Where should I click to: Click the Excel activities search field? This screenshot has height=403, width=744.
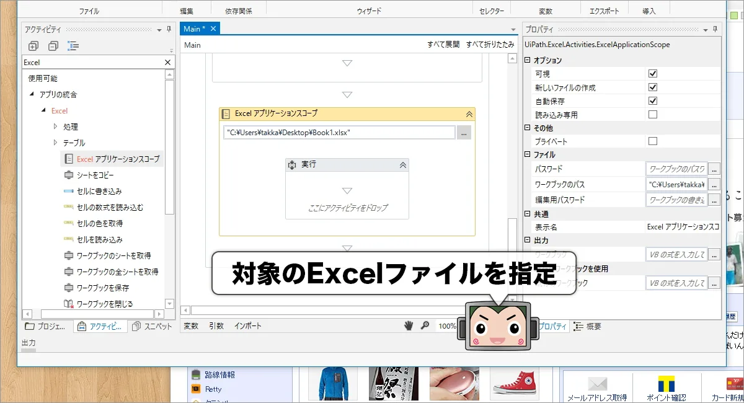coord(92,63)
